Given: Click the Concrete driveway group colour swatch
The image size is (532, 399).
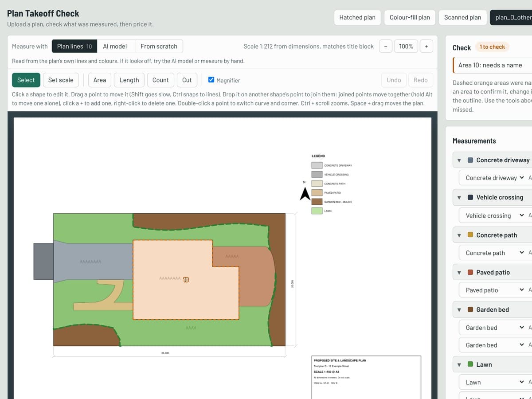Looking at the screenshot, I should [x=470, y=160].
